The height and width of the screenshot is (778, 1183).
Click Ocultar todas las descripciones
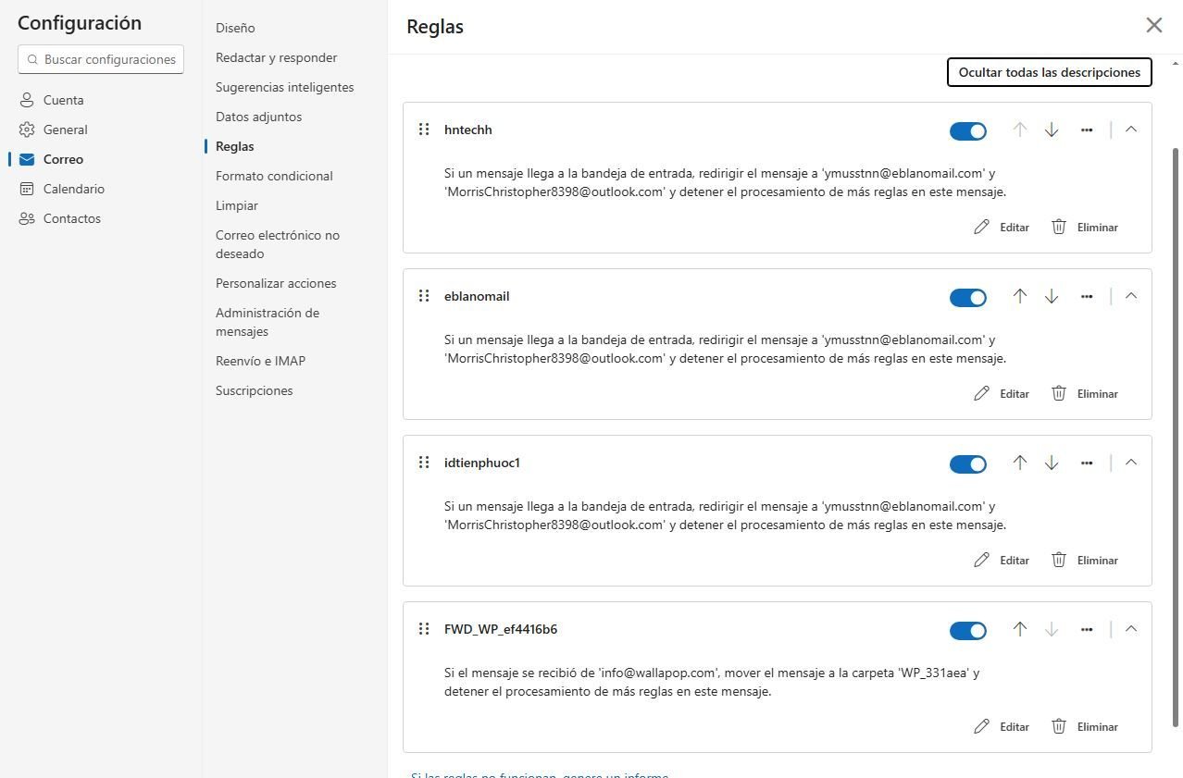pos(1049,71)
